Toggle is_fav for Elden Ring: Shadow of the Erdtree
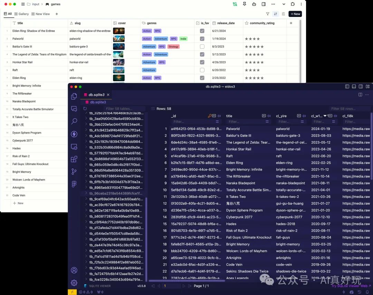 click(202, 31)
